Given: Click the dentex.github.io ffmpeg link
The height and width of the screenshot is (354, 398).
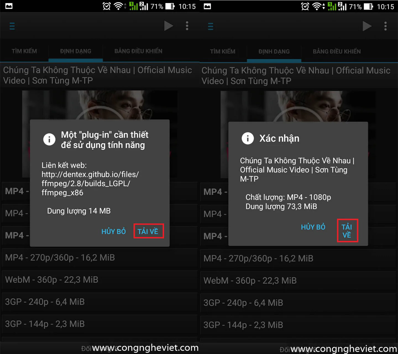Looking at the screenshot, I should pos(90,184).
